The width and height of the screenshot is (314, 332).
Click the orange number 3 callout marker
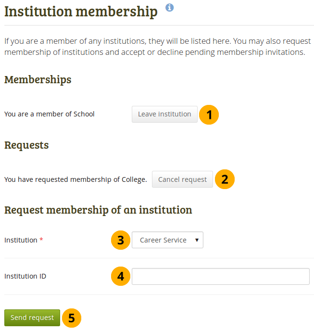(121, 240)
